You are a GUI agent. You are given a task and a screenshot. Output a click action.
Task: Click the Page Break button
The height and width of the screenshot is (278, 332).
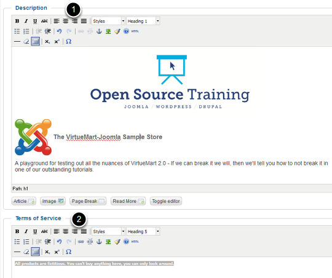coord(88,201)
